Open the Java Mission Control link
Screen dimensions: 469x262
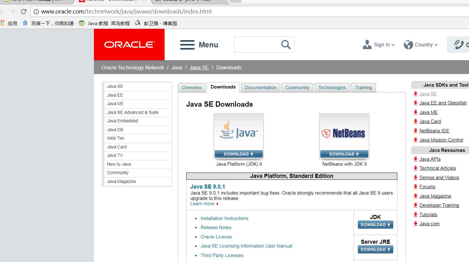(441, 140)
